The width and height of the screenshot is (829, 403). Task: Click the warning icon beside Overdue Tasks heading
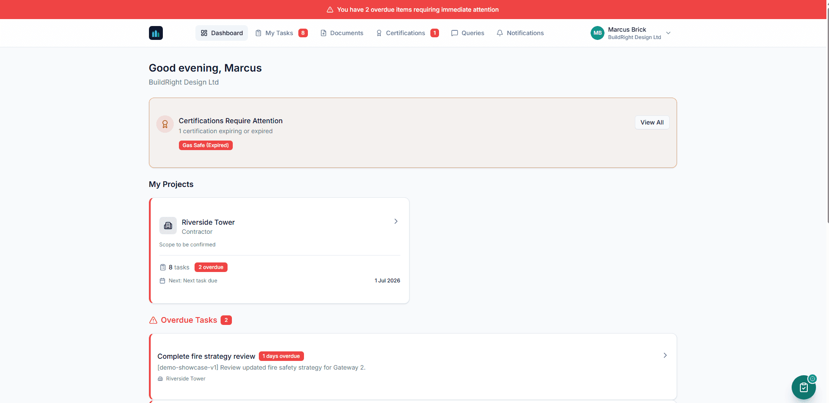pyautogui.click(x=153, y=320)
